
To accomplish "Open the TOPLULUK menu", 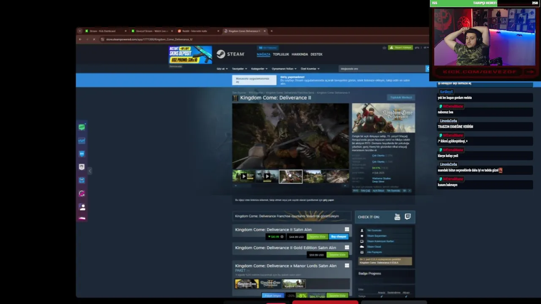I will click(281, 54).
